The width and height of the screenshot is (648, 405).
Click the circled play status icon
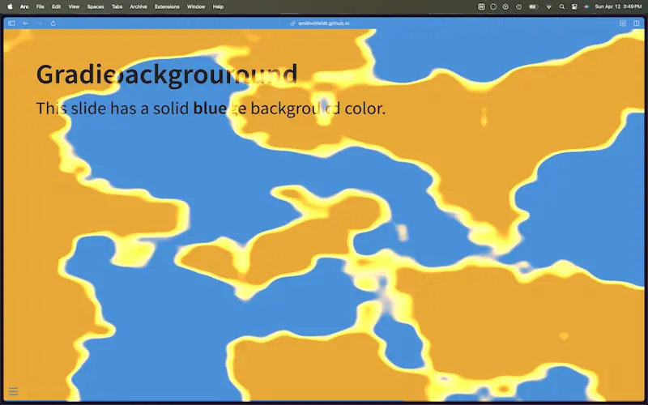click(505, 6)
